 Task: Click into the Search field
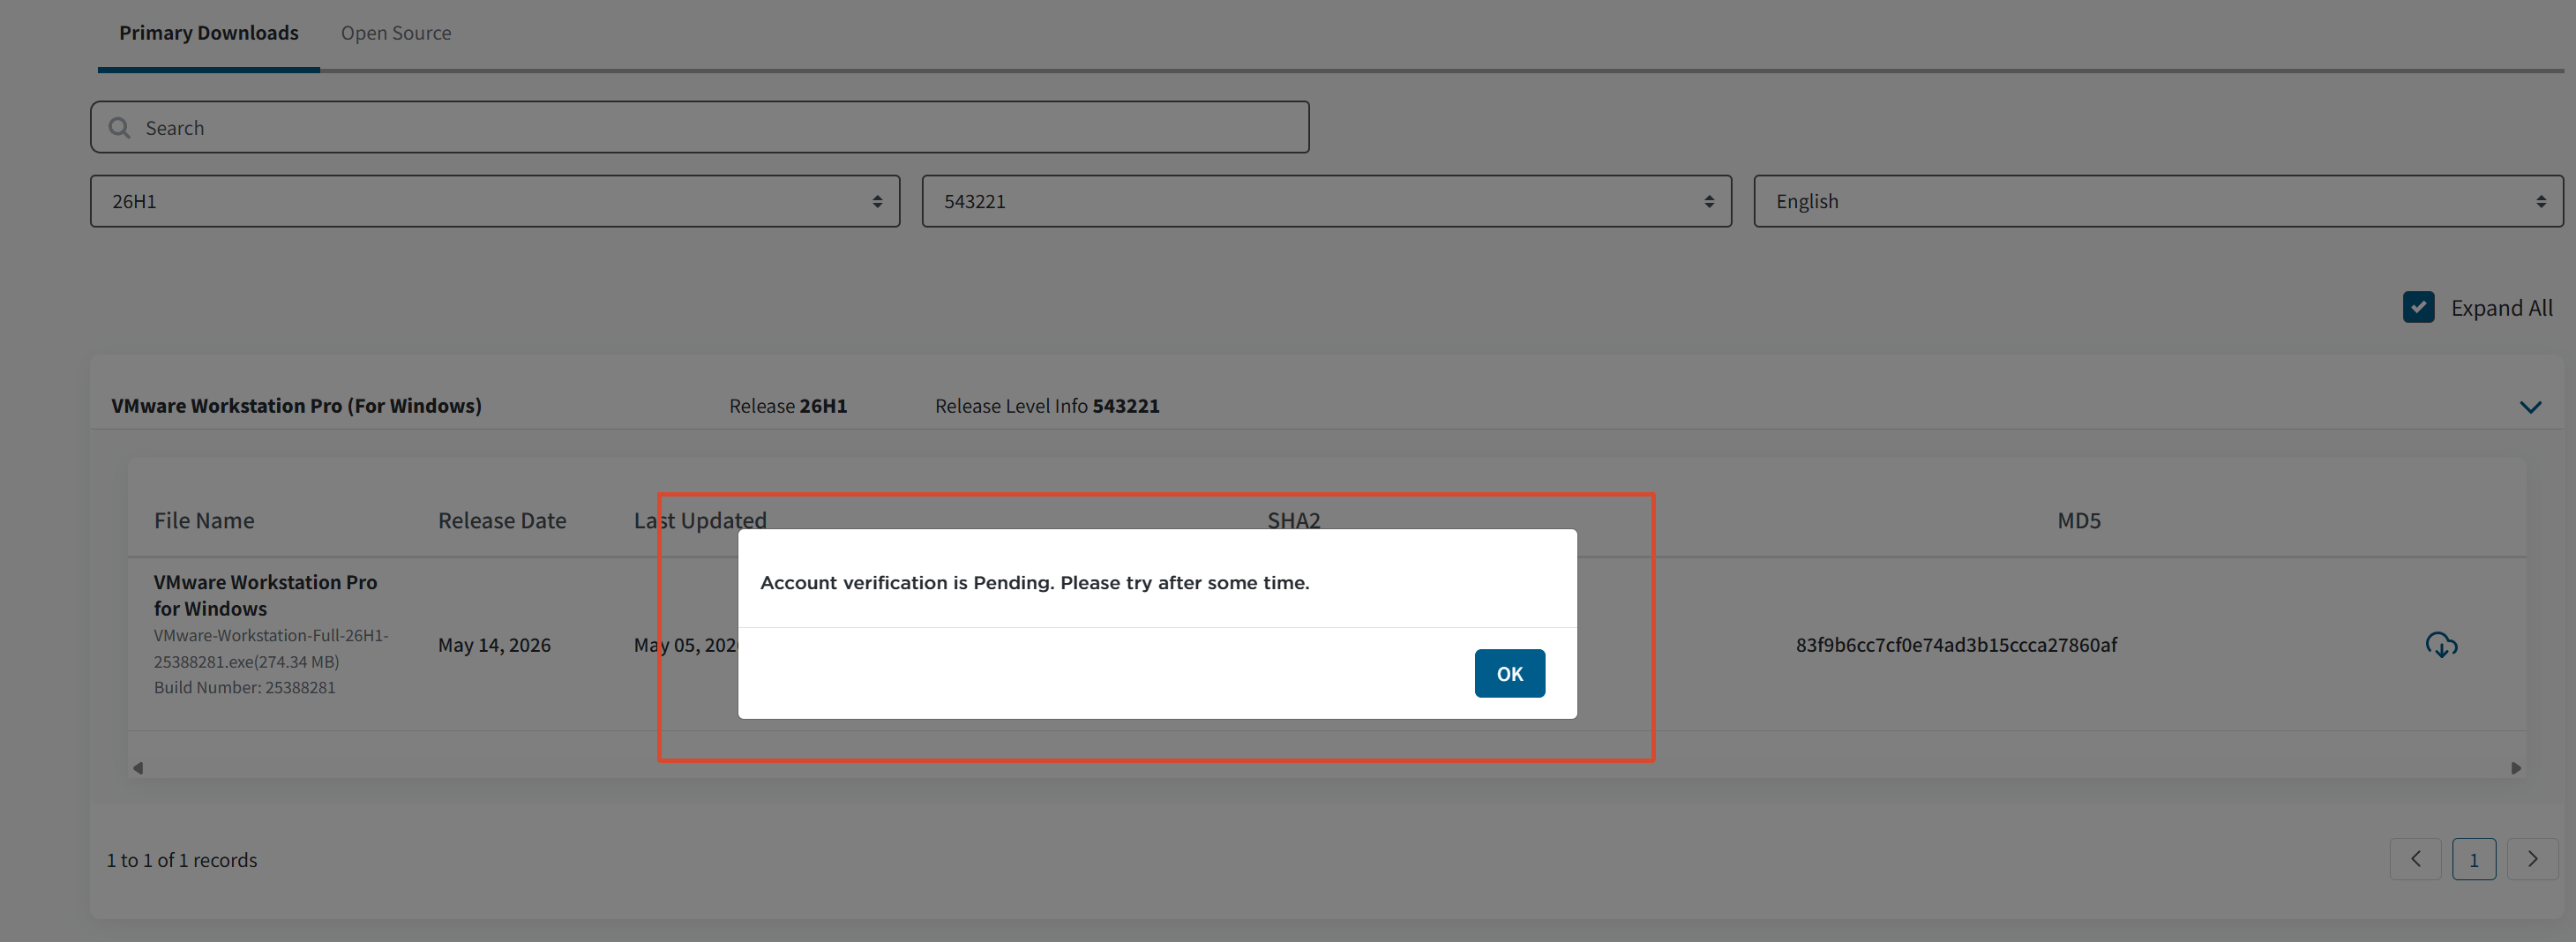[x=700, y=127]
